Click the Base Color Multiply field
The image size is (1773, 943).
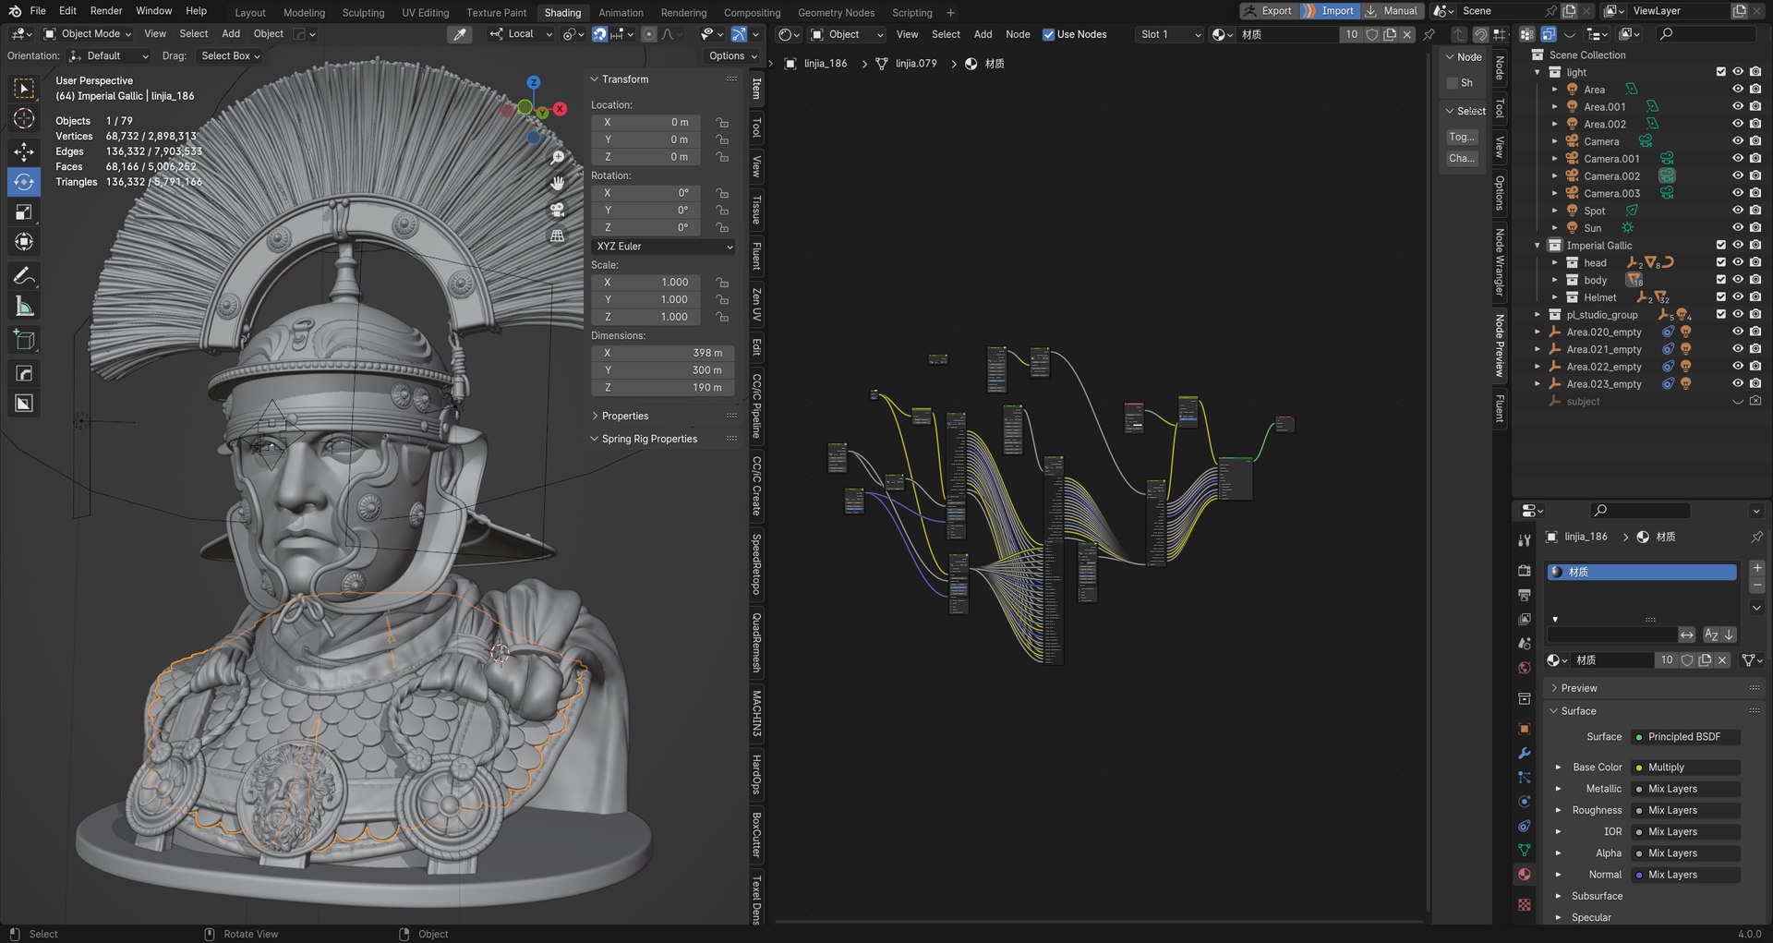pyautogui.click(x=1684, y=768)
